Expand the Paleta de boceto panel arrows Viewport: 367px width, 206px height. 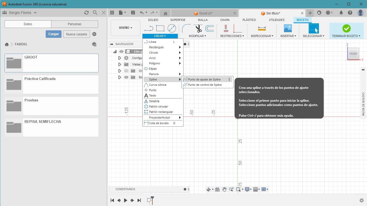tap(363, 70)
